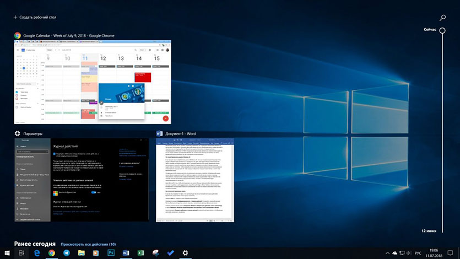Open the timeline search magnifier icon

click(x=442, y=18)
